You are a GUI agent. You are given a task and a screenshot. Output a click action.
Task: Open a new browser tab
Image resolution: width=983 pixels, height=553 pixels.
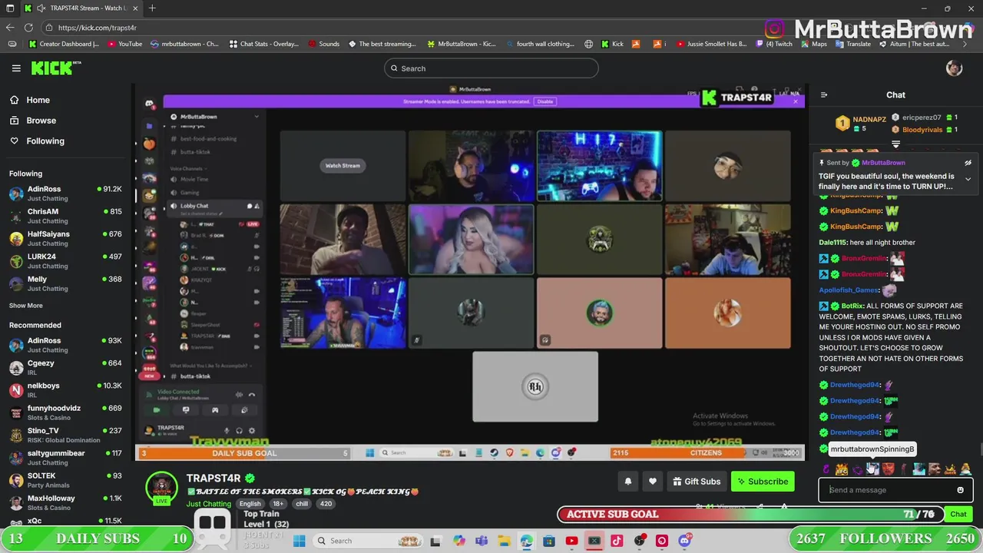152,8
